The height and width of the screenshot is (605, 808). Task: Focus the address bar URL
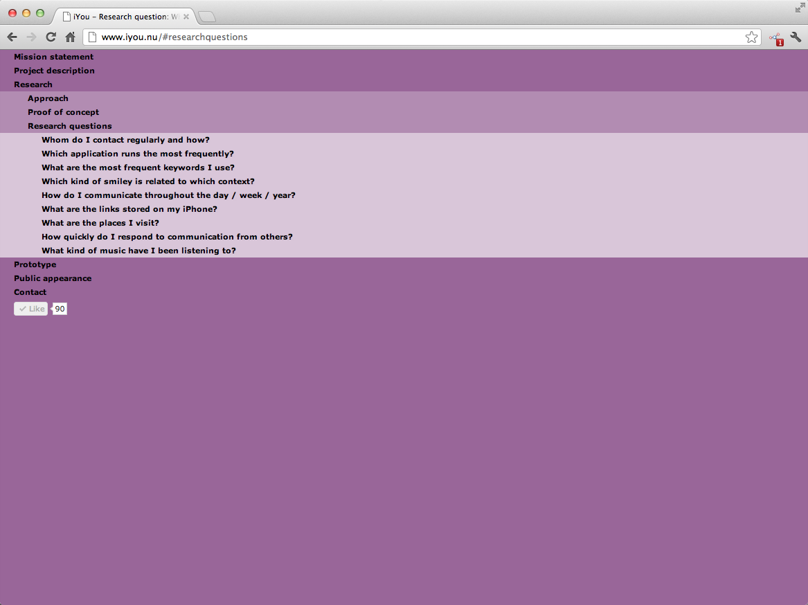(x=415, y=37)
